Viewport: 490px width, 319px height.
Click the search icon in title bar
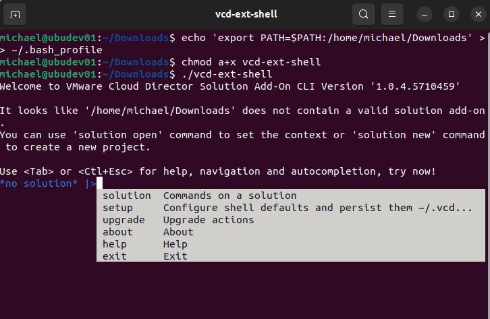click(x=363, y=13)
